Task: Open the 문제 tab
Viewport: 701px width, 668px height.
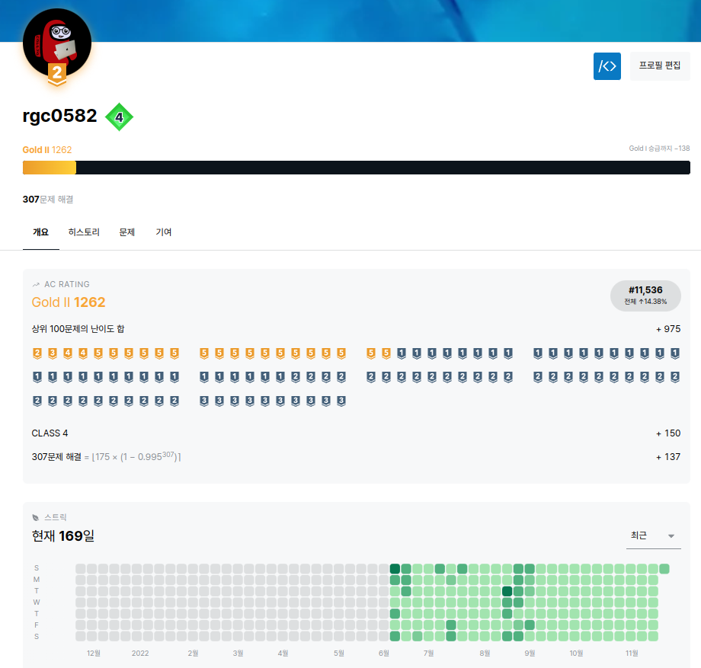Action: pos(126,232)
